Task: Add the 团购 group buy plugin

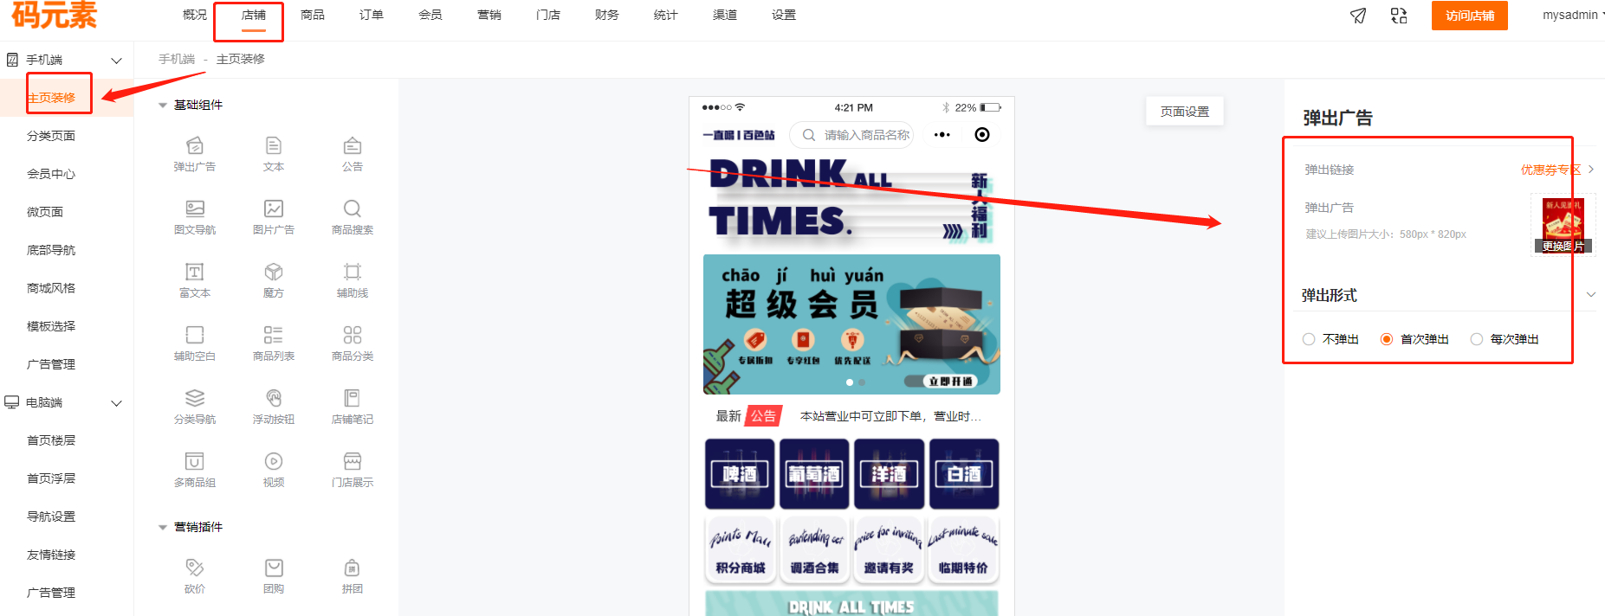Action: click(274, 576)
